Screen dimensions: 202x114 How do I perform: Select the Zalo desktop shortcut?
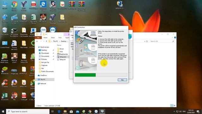[43, 29]
